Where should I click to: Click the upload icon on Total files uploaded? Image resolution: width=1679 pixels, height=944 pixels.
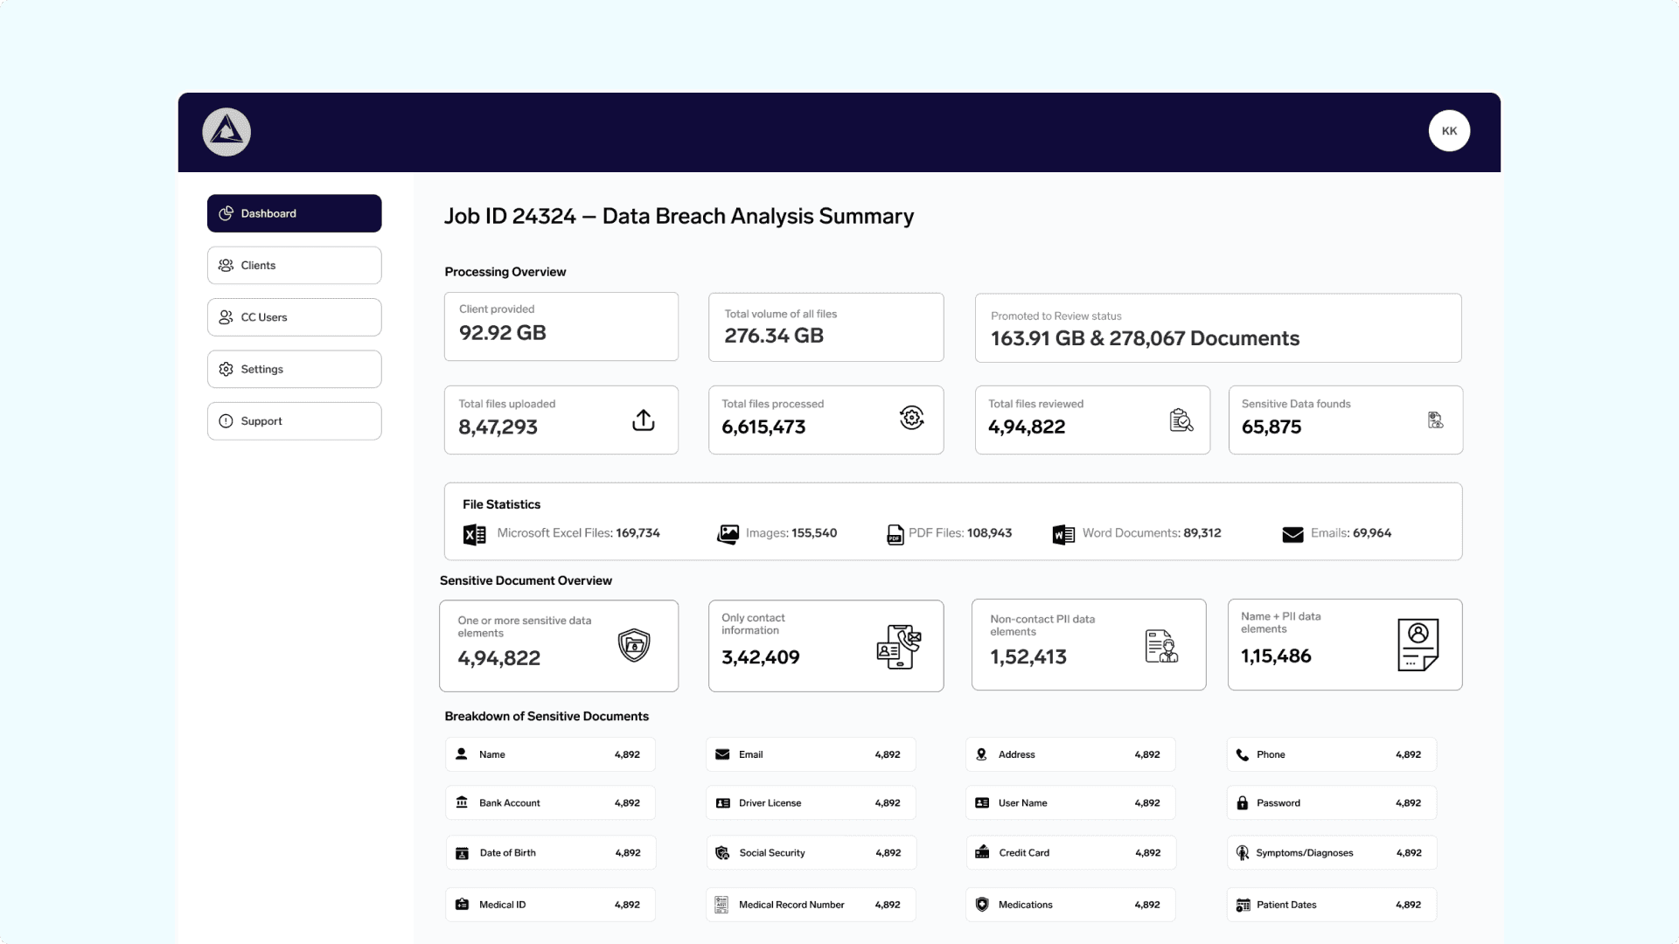[643, 420]
